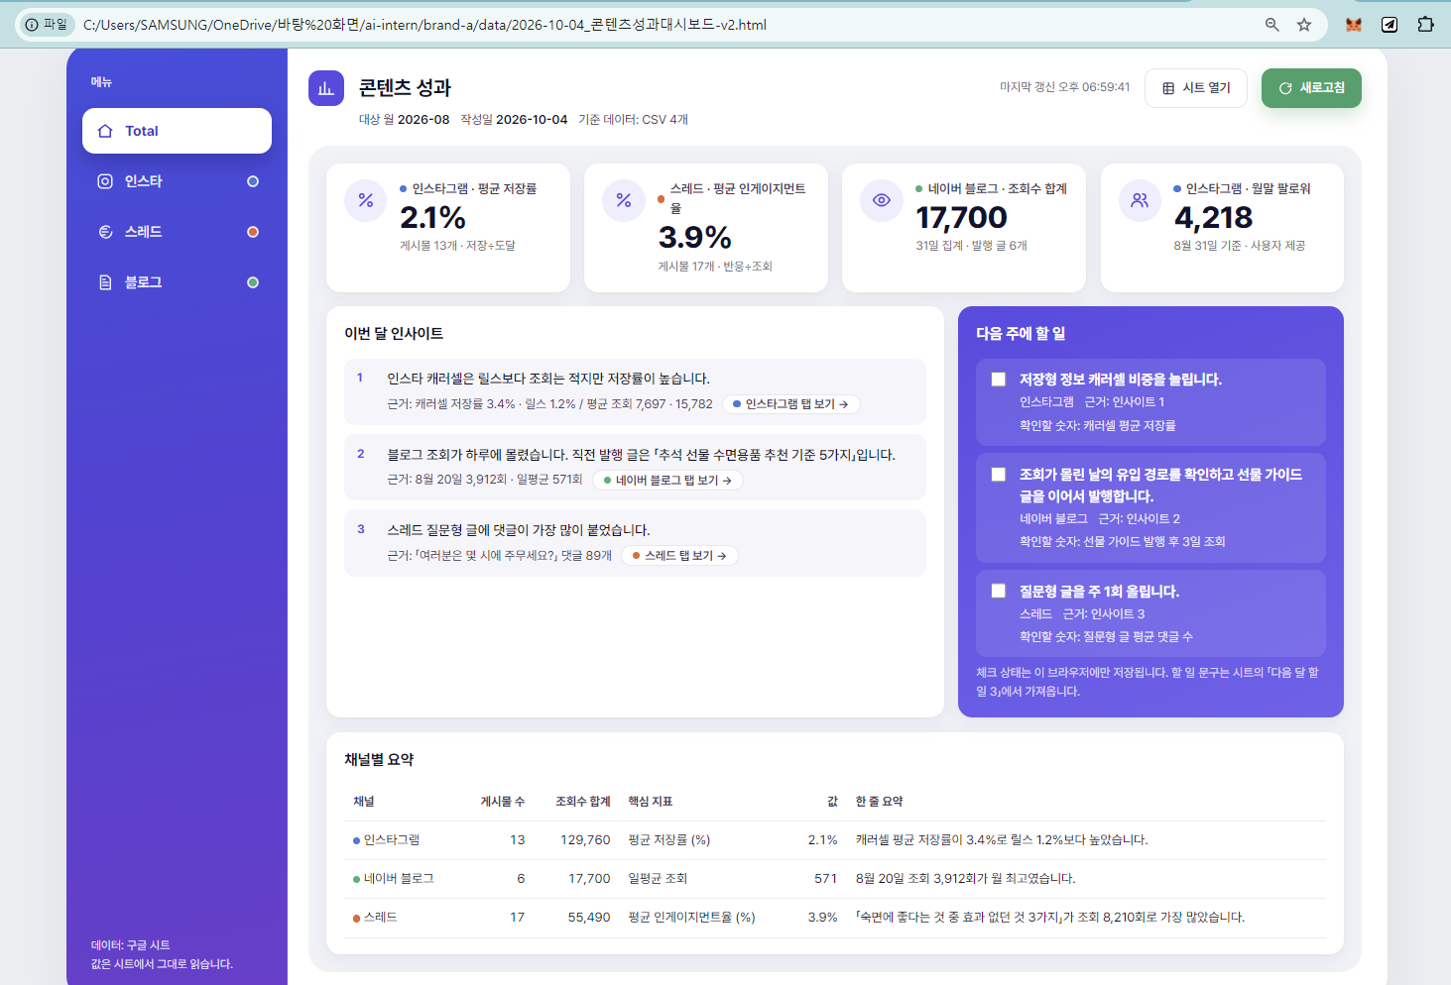This screenshot has height=985, width=1451.
Task: Click 시트 열기 button
Action: [x=1196, y=88]
